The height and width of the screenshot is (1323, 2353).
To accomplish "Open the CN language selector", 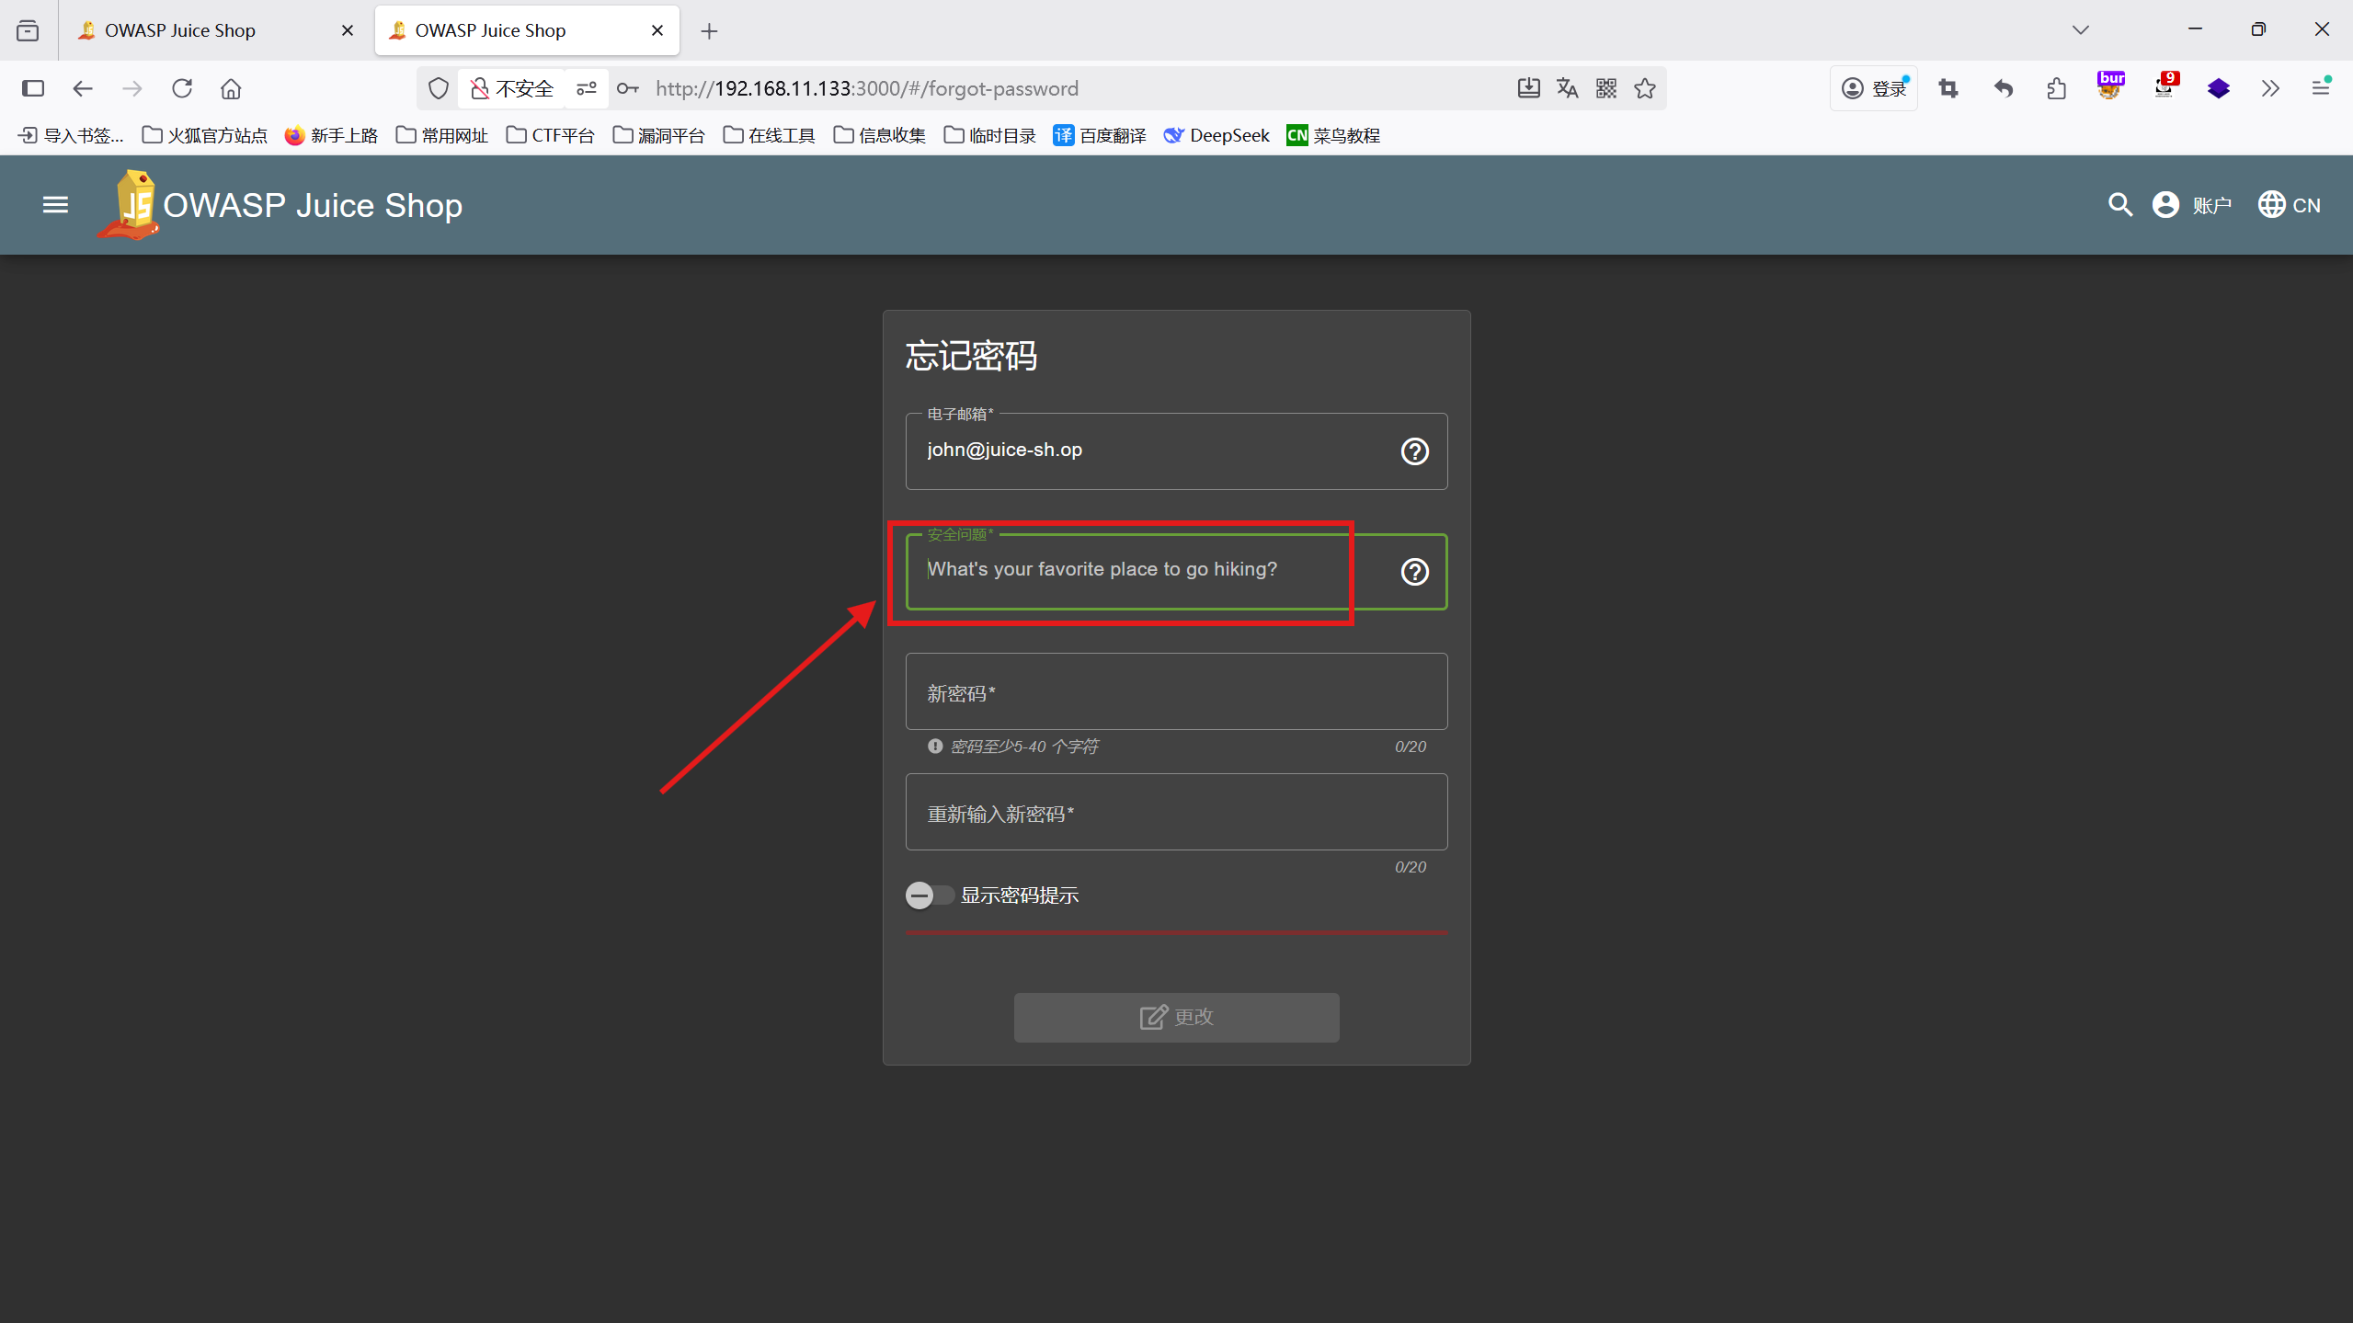I will point(2290,205).
